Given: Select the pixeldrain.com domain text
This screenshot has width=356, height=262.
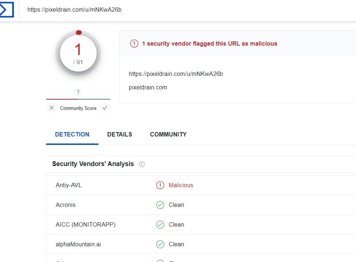Looking at the screenshot, I should pos(148,88).
